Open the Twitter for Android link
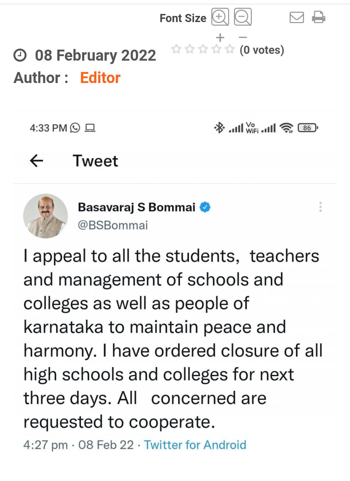The height and width of the screenshot is (481, 350). tap(195, 445)
